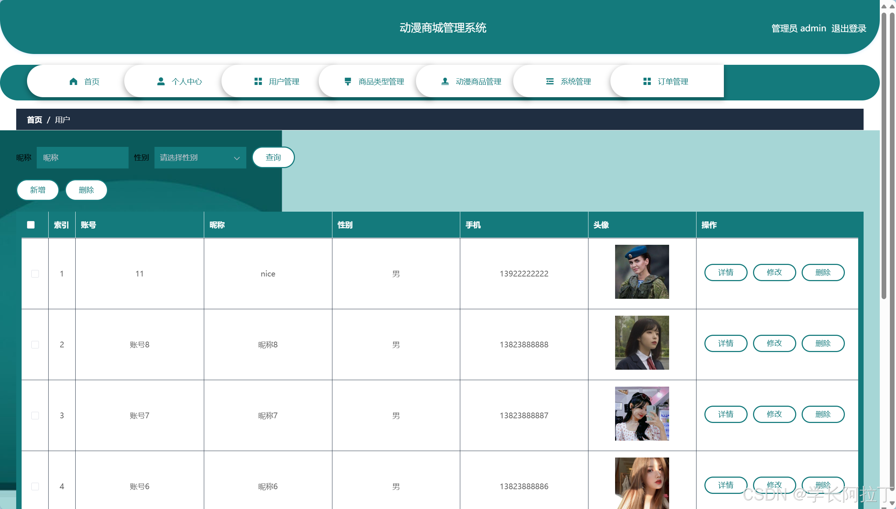Expand the gender dropdown via its chevron arrow

(237, 158)
